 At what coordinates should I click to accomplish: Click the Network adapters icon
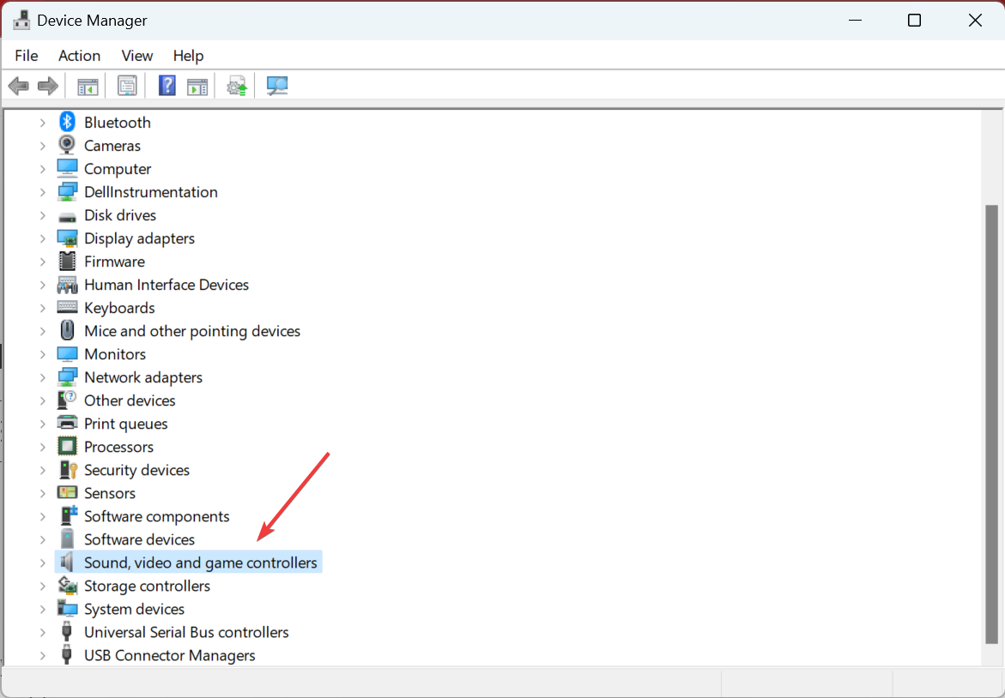[x=67, y=377]
